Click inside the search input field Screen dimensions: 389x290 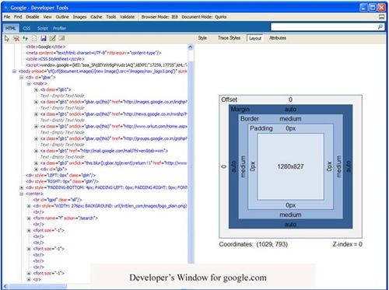coord(324,26)
